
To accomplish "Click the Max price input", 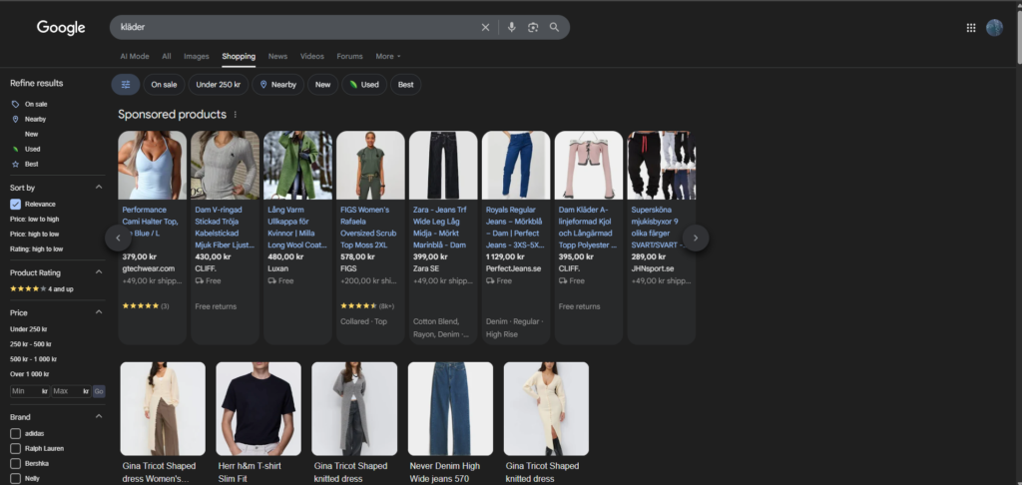I will [71, 391].
